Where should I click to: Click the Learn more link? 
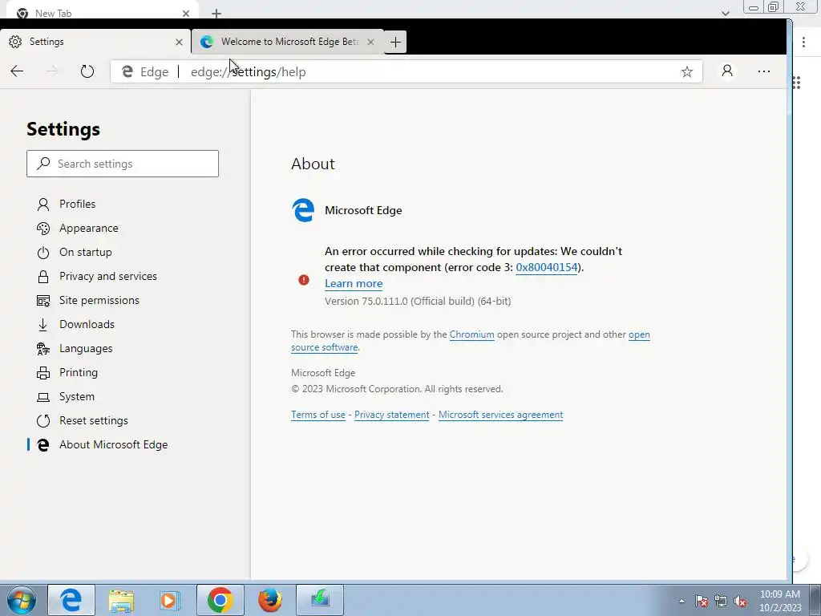[354, 283]
